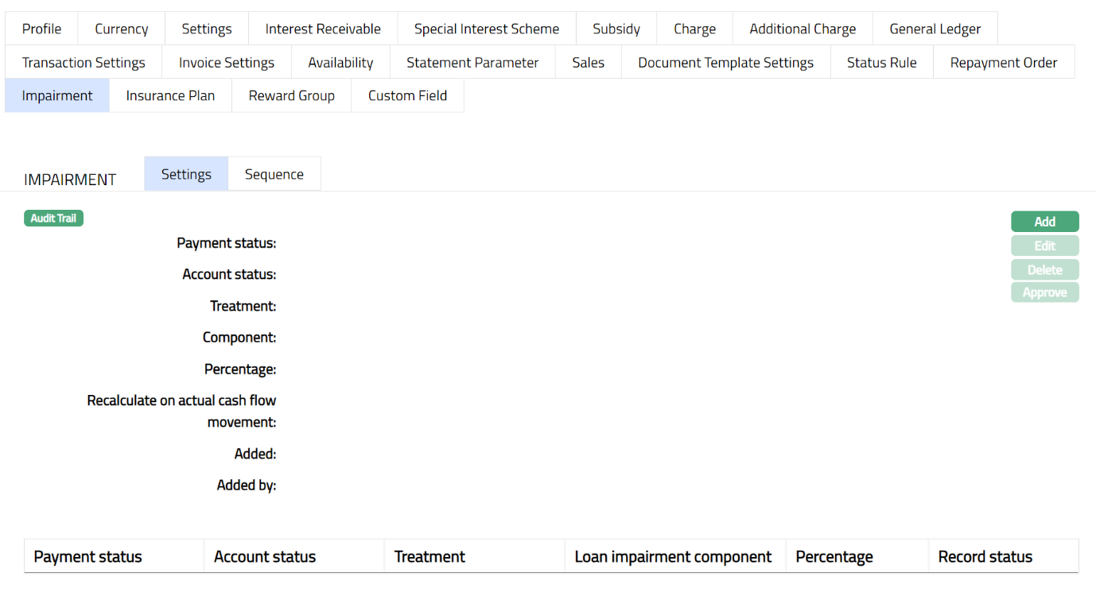Image resolution: width=1096 pixels, height=592 pixels.
Task: Open the Audit Trail
Action: pyautogui.click(x=53, y=218)
